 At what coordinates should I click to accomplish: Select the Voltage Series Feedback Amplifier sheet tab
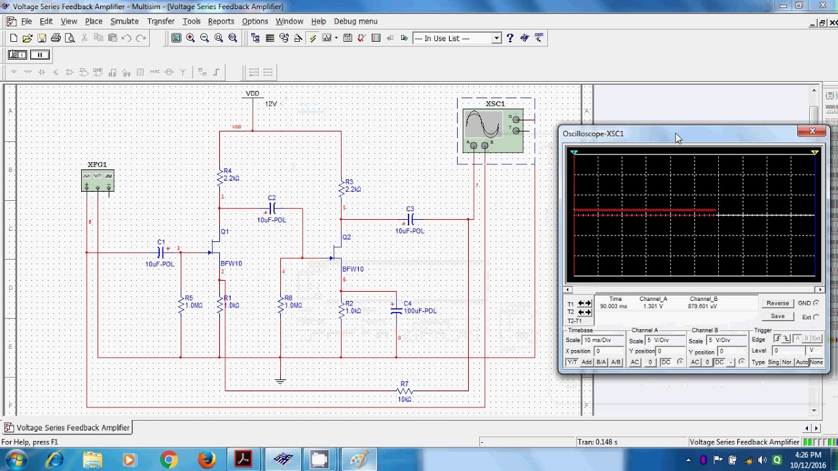pyautogui.click(x=67, y=428)
